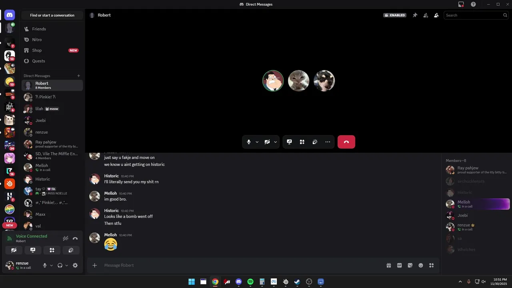The image size is (512, 288).
Task: Click the ENABLED badge in header
Action: pyautogui.click(x=395, y=15)
